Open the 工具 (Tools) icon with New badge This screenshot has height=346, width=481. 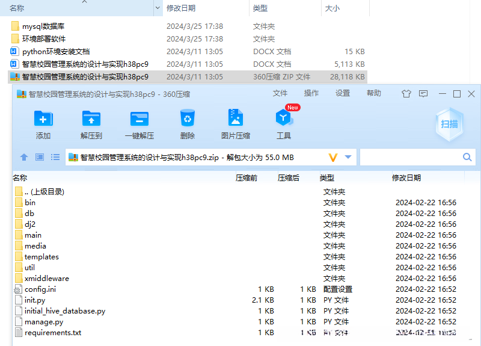[284, 118]
